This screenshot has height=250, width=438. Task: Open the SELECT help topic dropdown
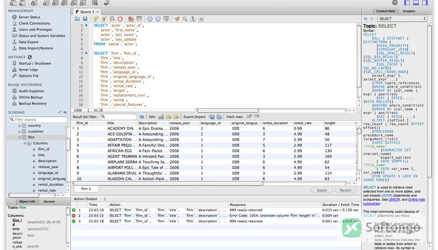click(x=402, y=19)
